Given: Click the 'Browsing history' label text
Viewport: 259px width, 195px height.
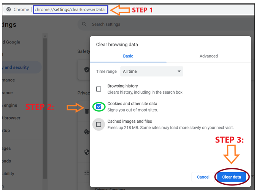Looking at the screenshot, I should pos(122,86).
